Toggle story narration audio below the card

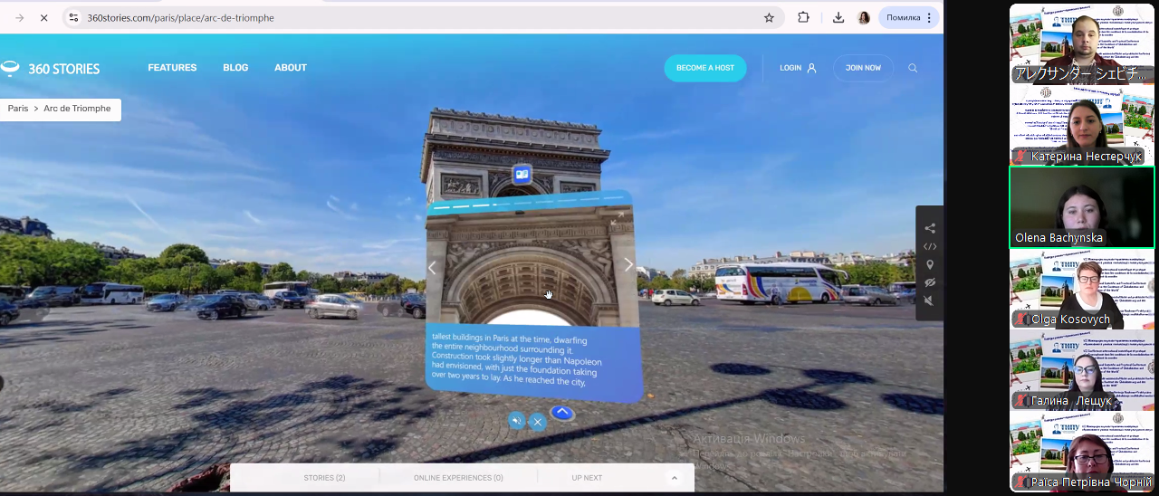click(516, 421)
